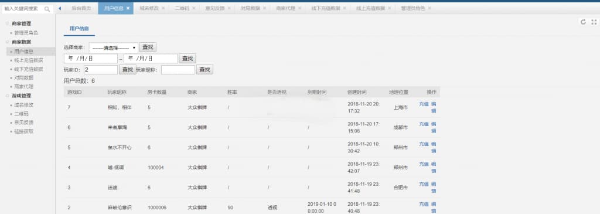Viewport: 600px width, 214px height.
Task: Collapse the 游戏管理 sidebar group
Action: click(22, 96)
